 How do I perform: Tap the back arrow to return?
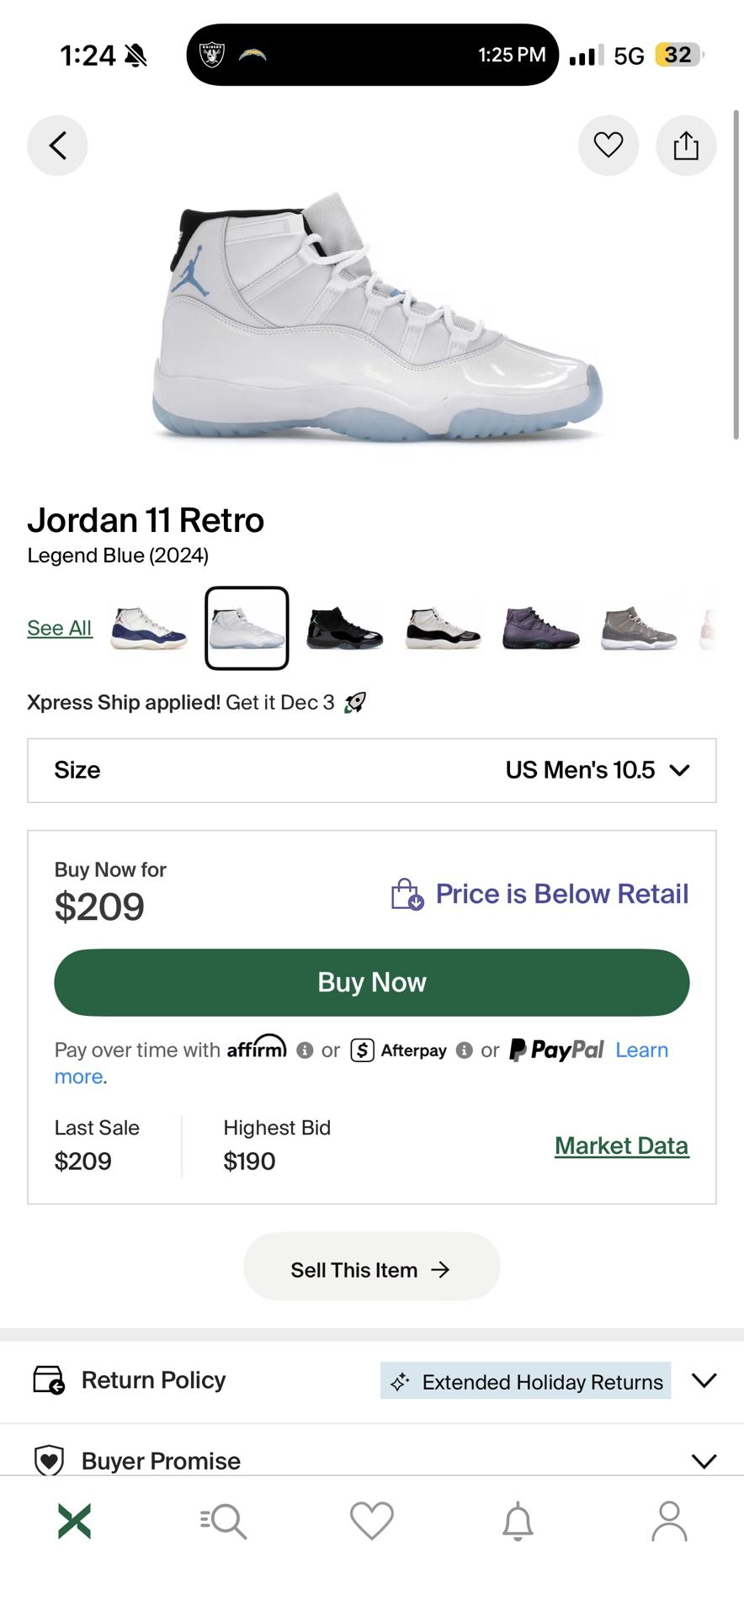coord(57,145)
